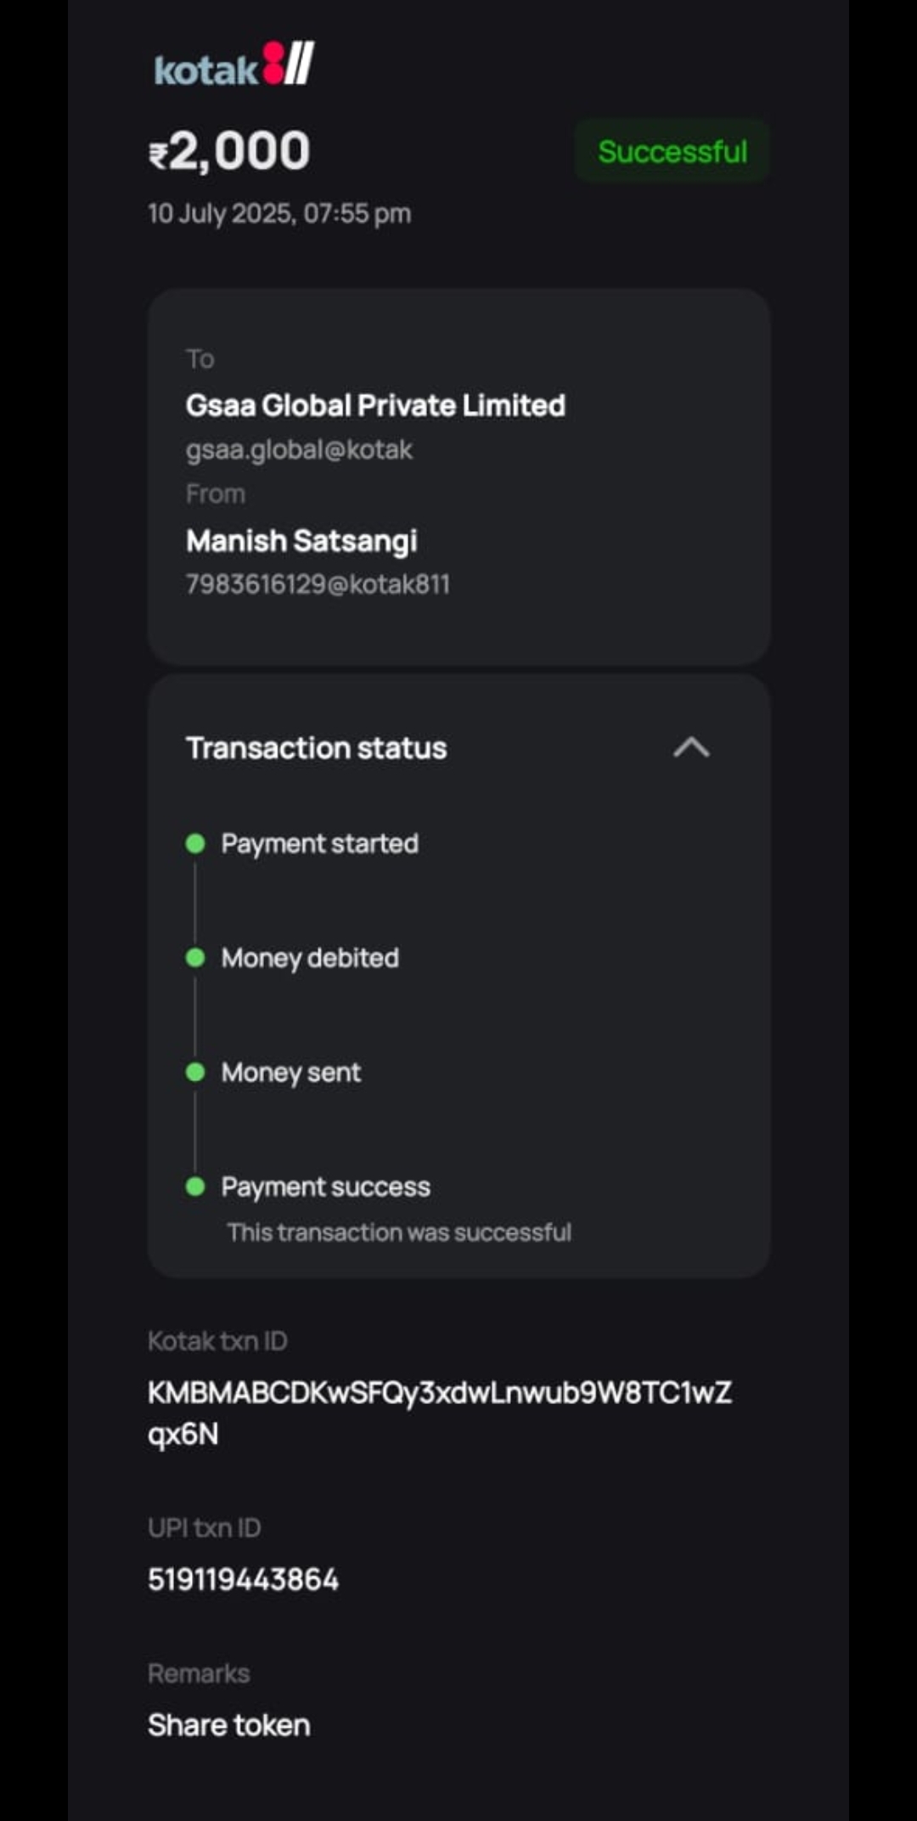Tap the Transaction status heading
This screenshot has width=917, height=1821.
[x=316, y=748]
